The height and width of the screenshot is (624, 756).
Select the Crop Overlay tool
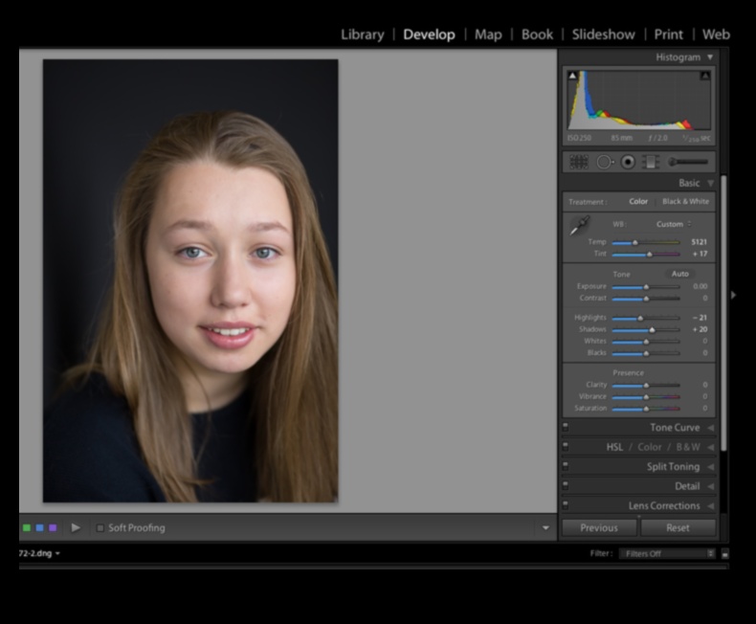[578, 162]
